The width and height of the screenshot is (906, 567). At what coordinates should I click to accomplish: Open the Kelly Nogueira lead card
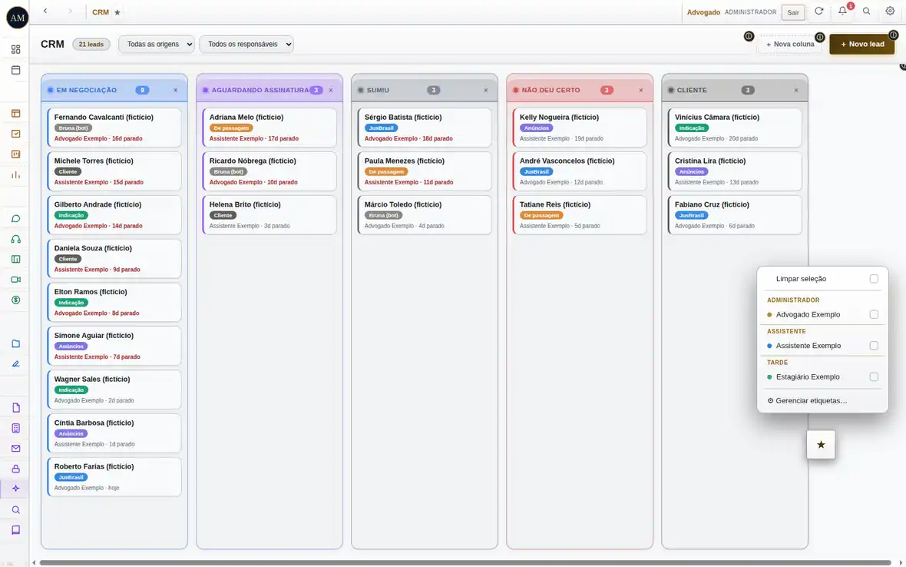click(x=580, y=128)
